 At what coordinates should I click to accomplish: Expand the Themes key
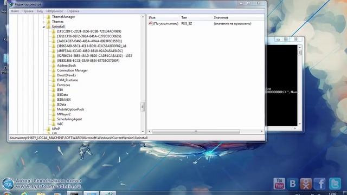(43, 22)
